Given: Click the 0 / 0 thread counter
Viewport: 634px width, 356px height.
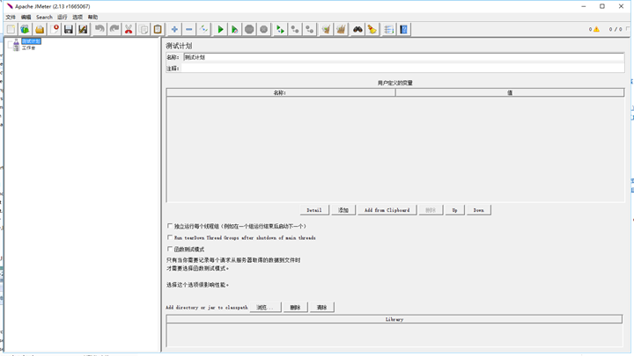Looking at the screenshot, I should point(616,30).
